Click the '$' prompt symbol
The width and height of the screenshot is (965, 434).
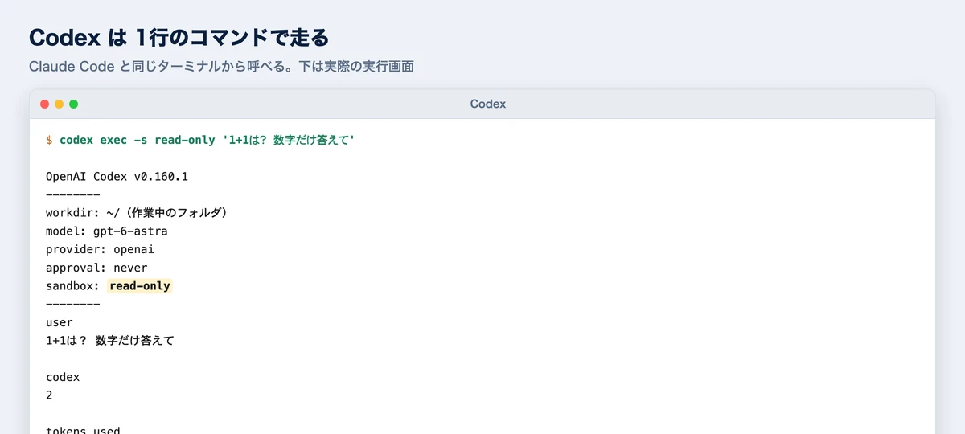[49, 140]
